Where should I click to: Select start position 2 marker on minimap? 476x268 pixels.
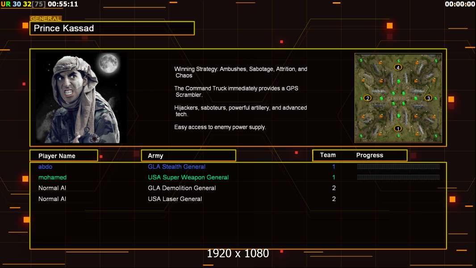(x=367, y=98)
